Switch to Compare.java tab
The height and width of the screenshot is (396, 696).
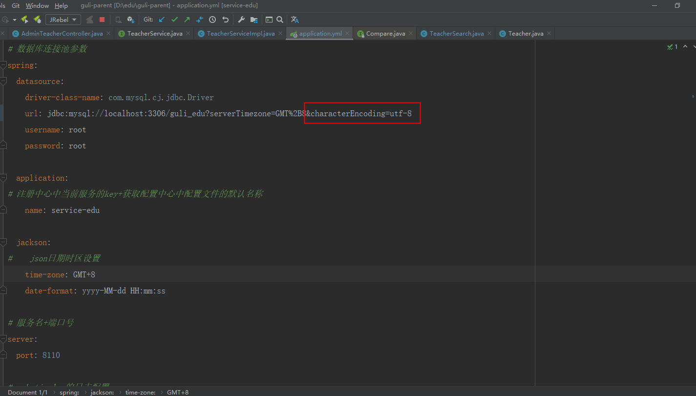(x=385, y=34)
